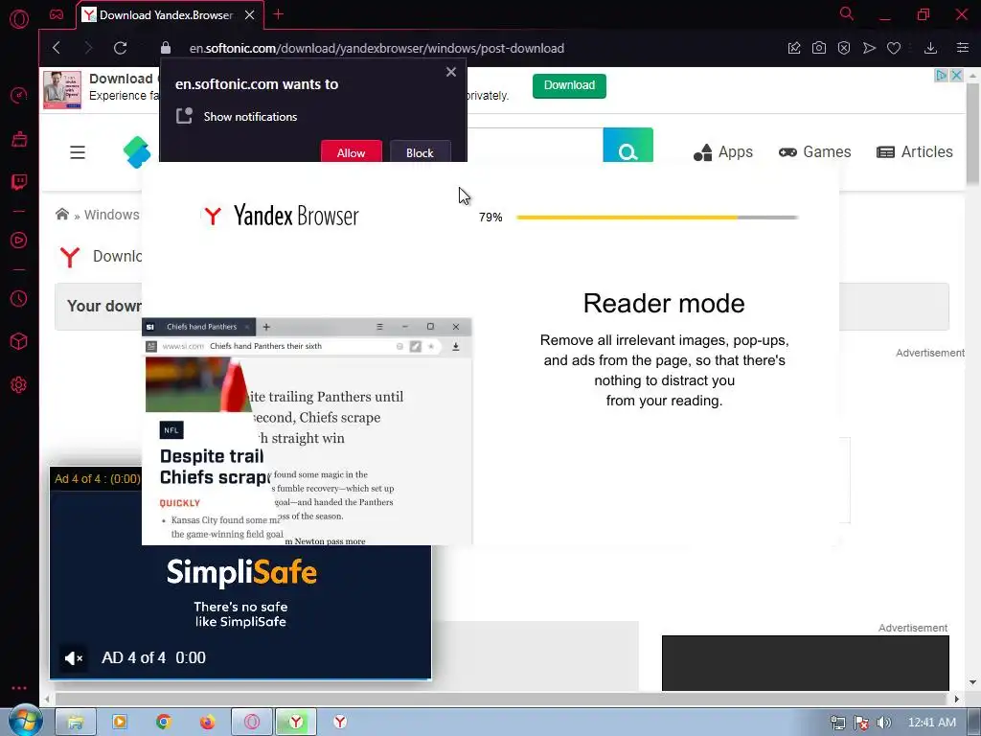The image size is (981, 736).
Task: Close the Download Yandex.Browser tab
Action: (x=250, y=15)
